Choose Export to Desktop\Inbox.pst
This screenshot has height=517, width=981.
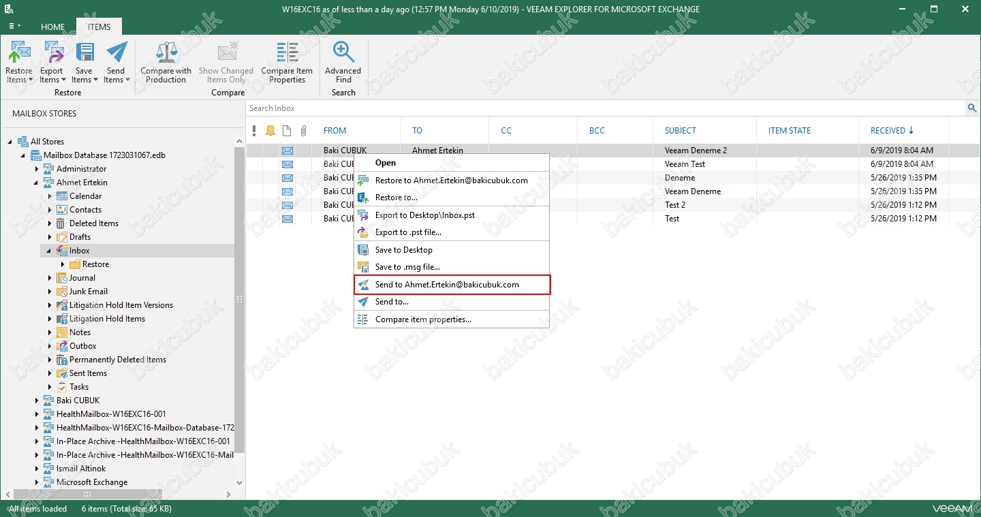coord(451,215)
